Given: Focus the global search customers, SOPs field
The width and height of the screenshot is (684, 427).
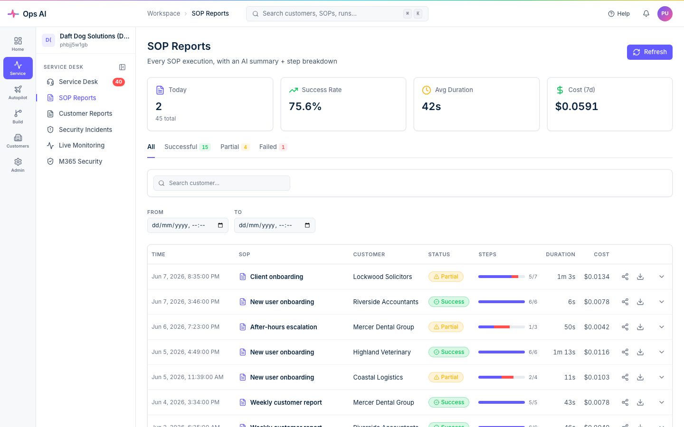Looking at the screenshot, I should tap(337, 14).
